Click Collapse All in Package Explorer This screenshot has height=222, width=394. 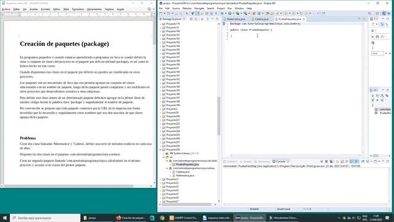191,19
